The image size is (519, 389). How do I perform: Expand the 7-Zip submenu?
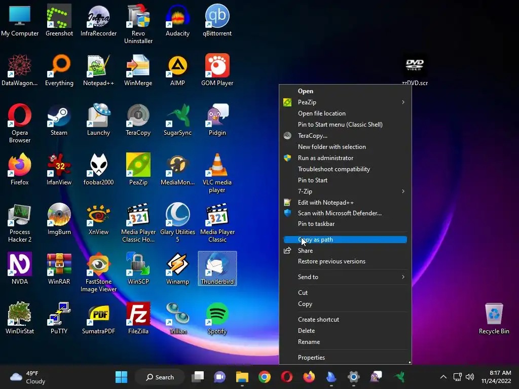345,191
